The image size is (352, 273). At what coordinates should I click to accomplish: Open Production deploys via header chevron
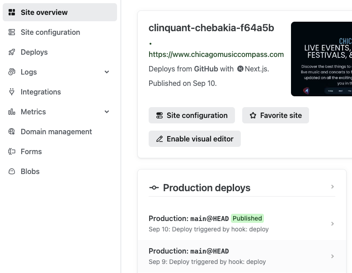(333, 187)
